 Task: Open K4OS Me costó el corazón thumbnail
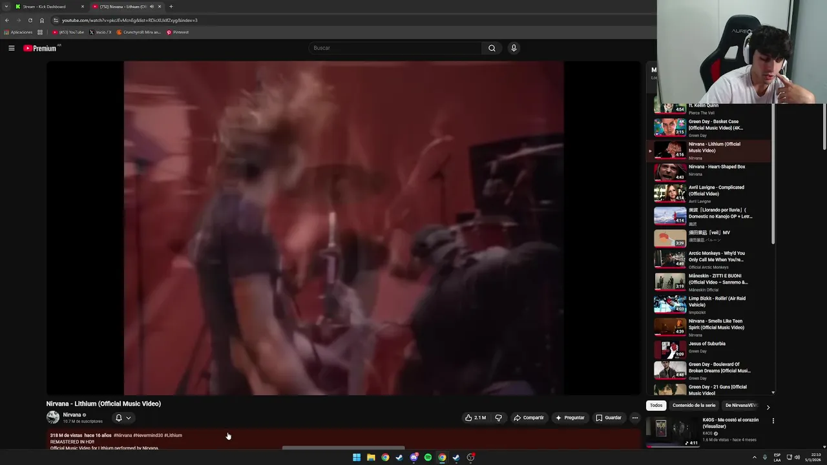click(x=673, y=431)
